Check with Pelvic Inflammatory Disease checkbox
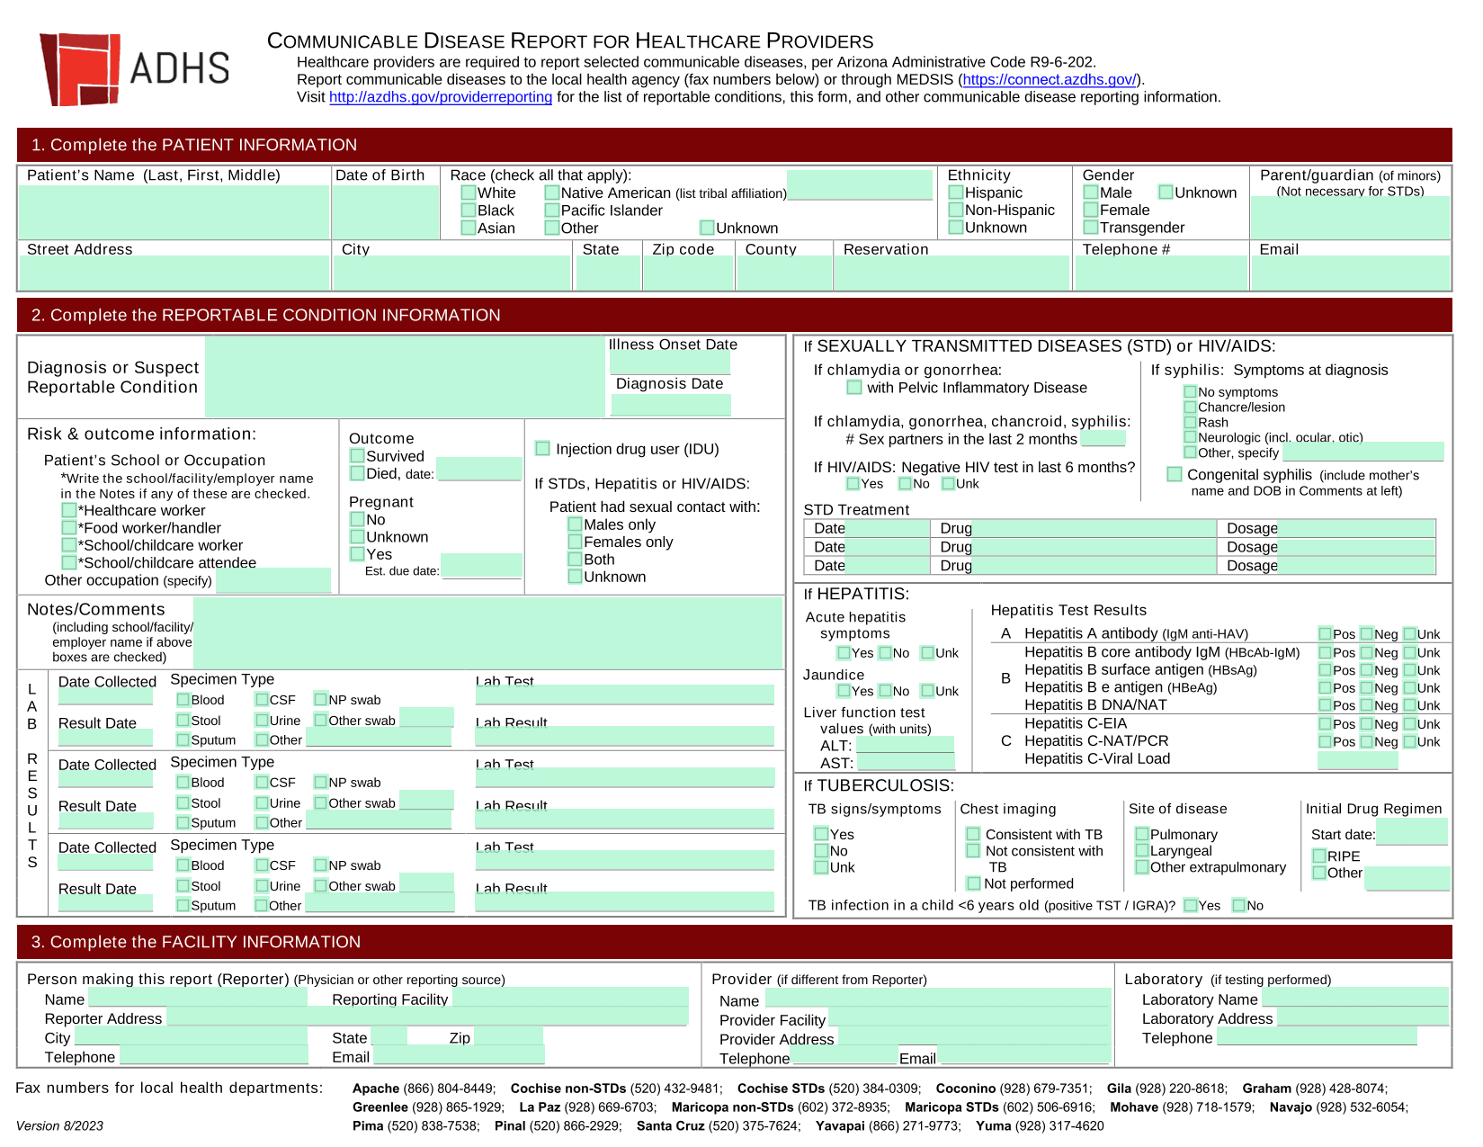The image size is (1483, 1147). coord(854,388)
